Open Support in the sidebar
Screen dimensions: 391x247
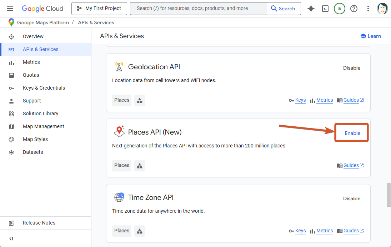(46, 101)
